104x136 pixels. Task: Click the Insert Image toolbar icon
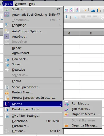[x=93, y=10]
